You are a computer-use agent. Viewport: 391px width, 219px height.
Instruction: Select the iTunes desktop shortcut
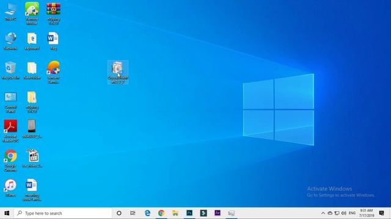pos(10,188)
